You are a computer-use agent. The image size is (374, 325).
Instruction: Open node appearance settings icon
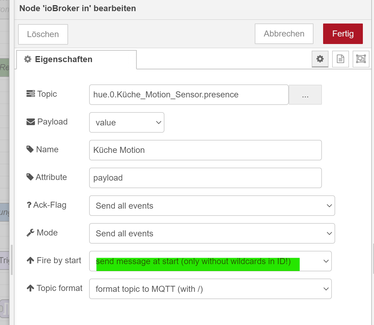click(x=361, y=59)
